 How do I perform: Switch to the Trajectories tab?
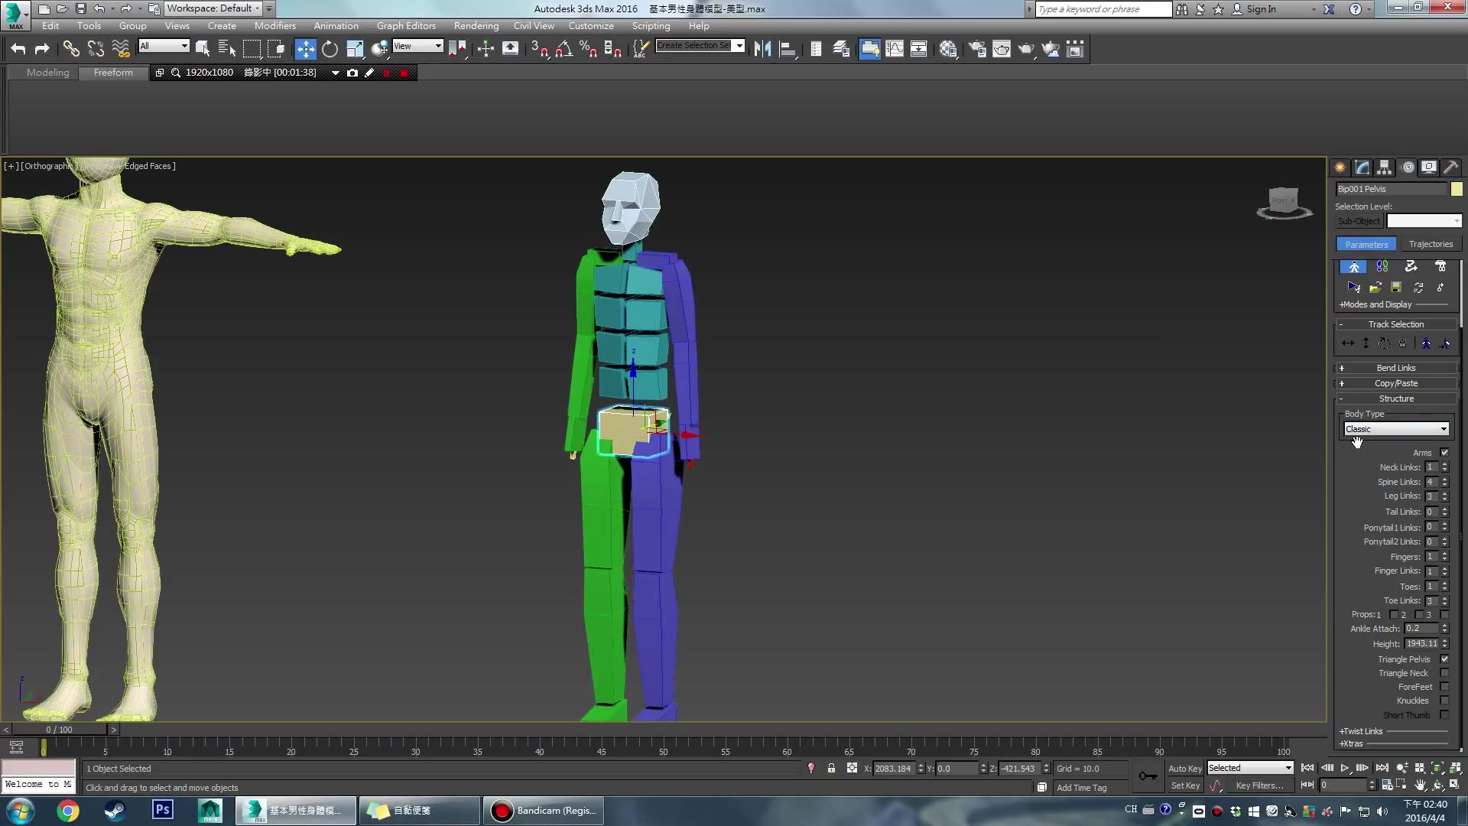(x=1431, y=245)
